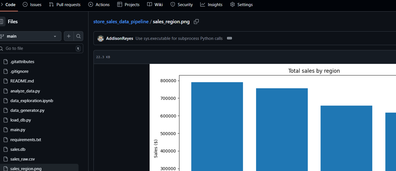Image resolution: width=396 pixels, height=171 pixels.
Task: Open the file search magnifier
Action: (78, 36)
